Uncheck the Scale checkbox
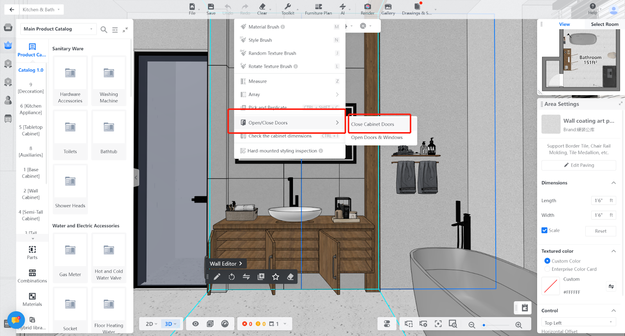Viewport: 625px width, 336px height. coord(545,230)
